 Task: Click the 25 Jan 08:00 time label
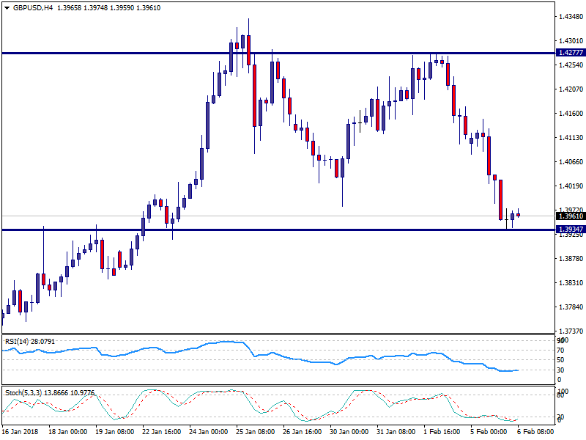coord(255,433)
